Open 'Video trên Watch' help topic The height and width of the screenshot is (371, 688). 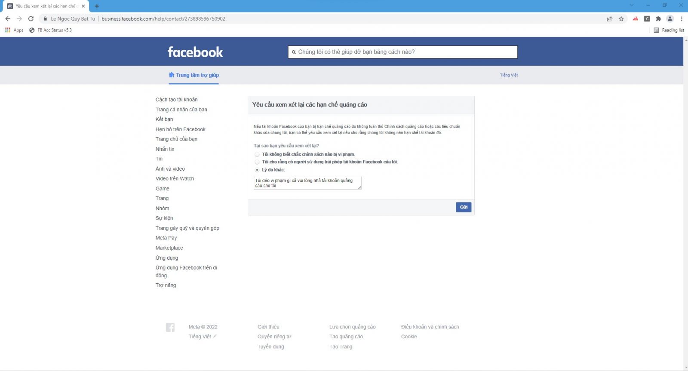pos(175,179)
